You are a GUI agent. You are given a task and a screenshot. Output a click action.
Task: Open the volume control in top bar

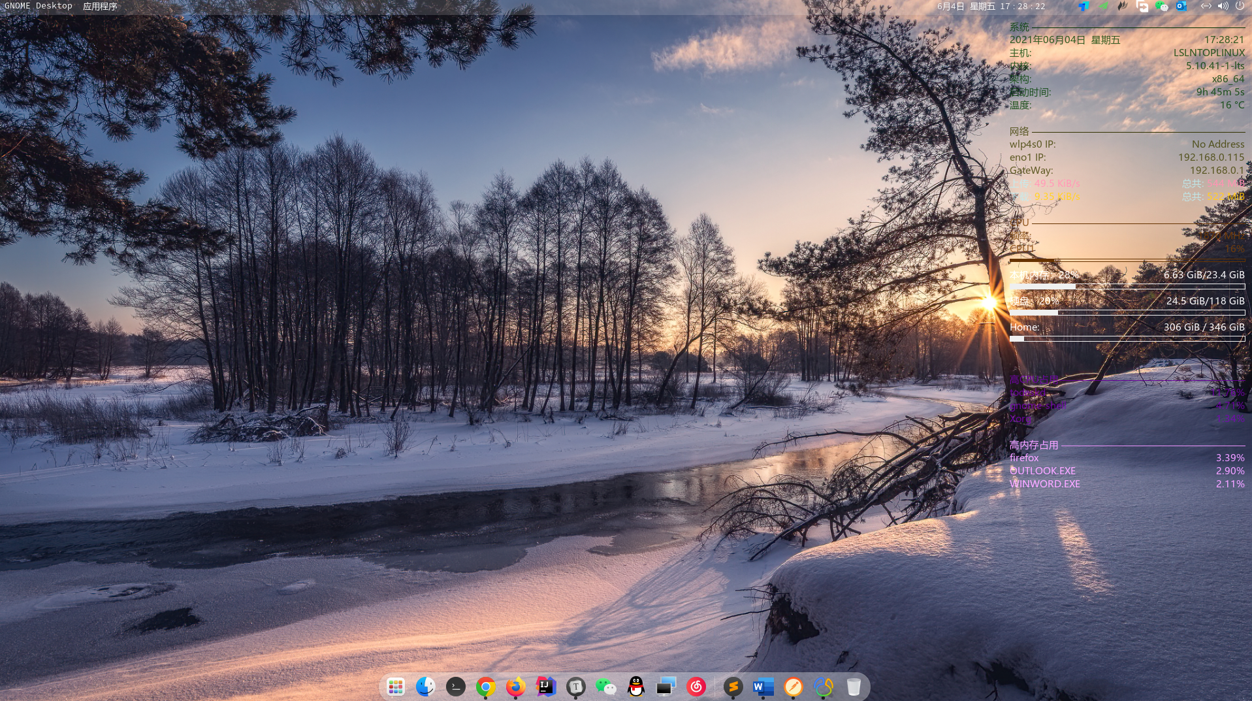(1223, 7)
